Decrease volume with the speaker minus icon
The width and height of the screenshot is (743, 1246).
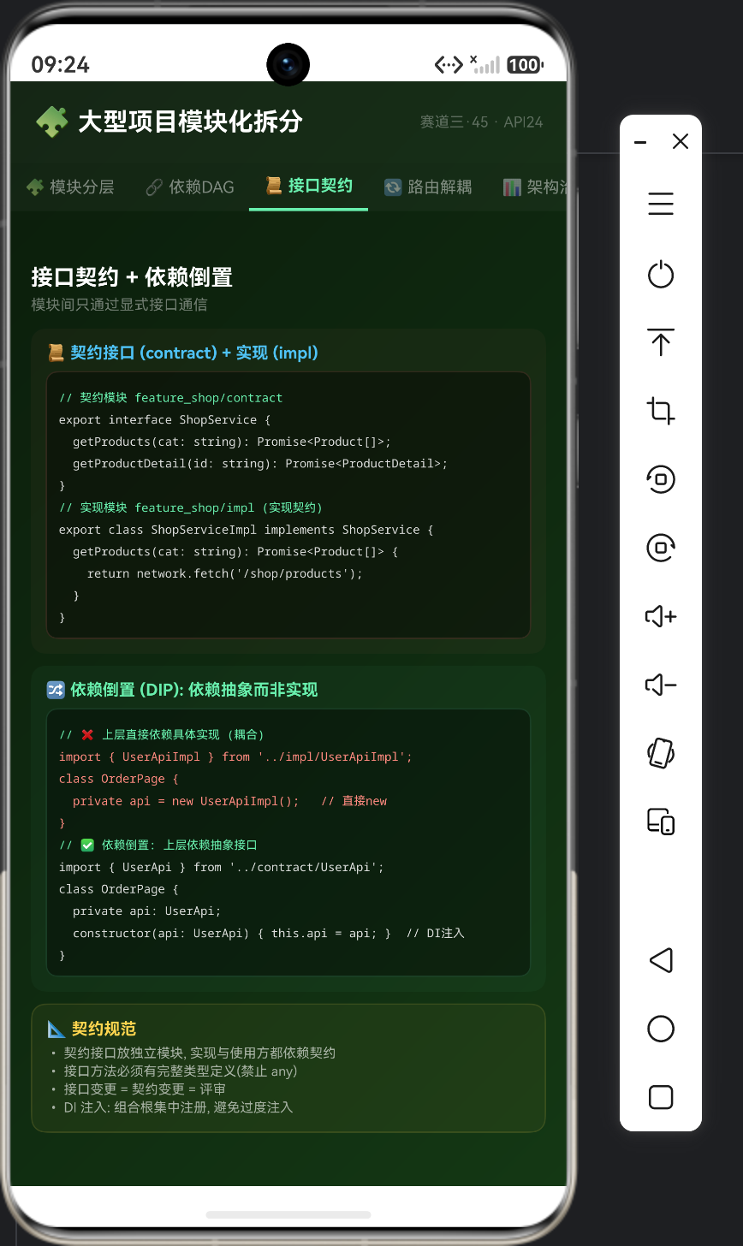661,685
